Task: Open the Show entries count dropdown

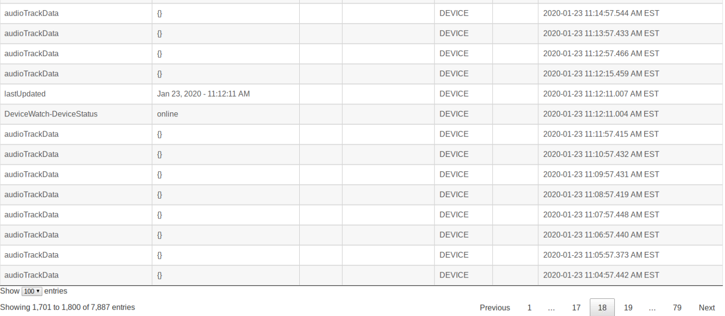Action: [x=32, y=291]
